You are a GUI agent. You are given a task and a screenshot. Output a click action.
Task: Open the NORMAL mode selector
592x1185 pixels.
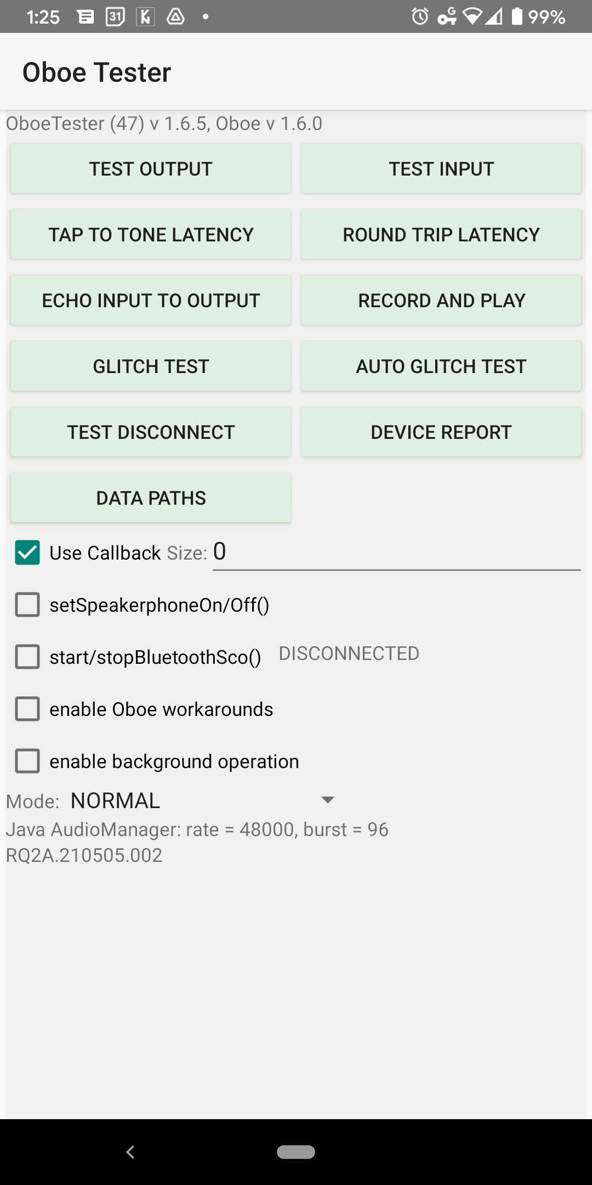point(116,801)
